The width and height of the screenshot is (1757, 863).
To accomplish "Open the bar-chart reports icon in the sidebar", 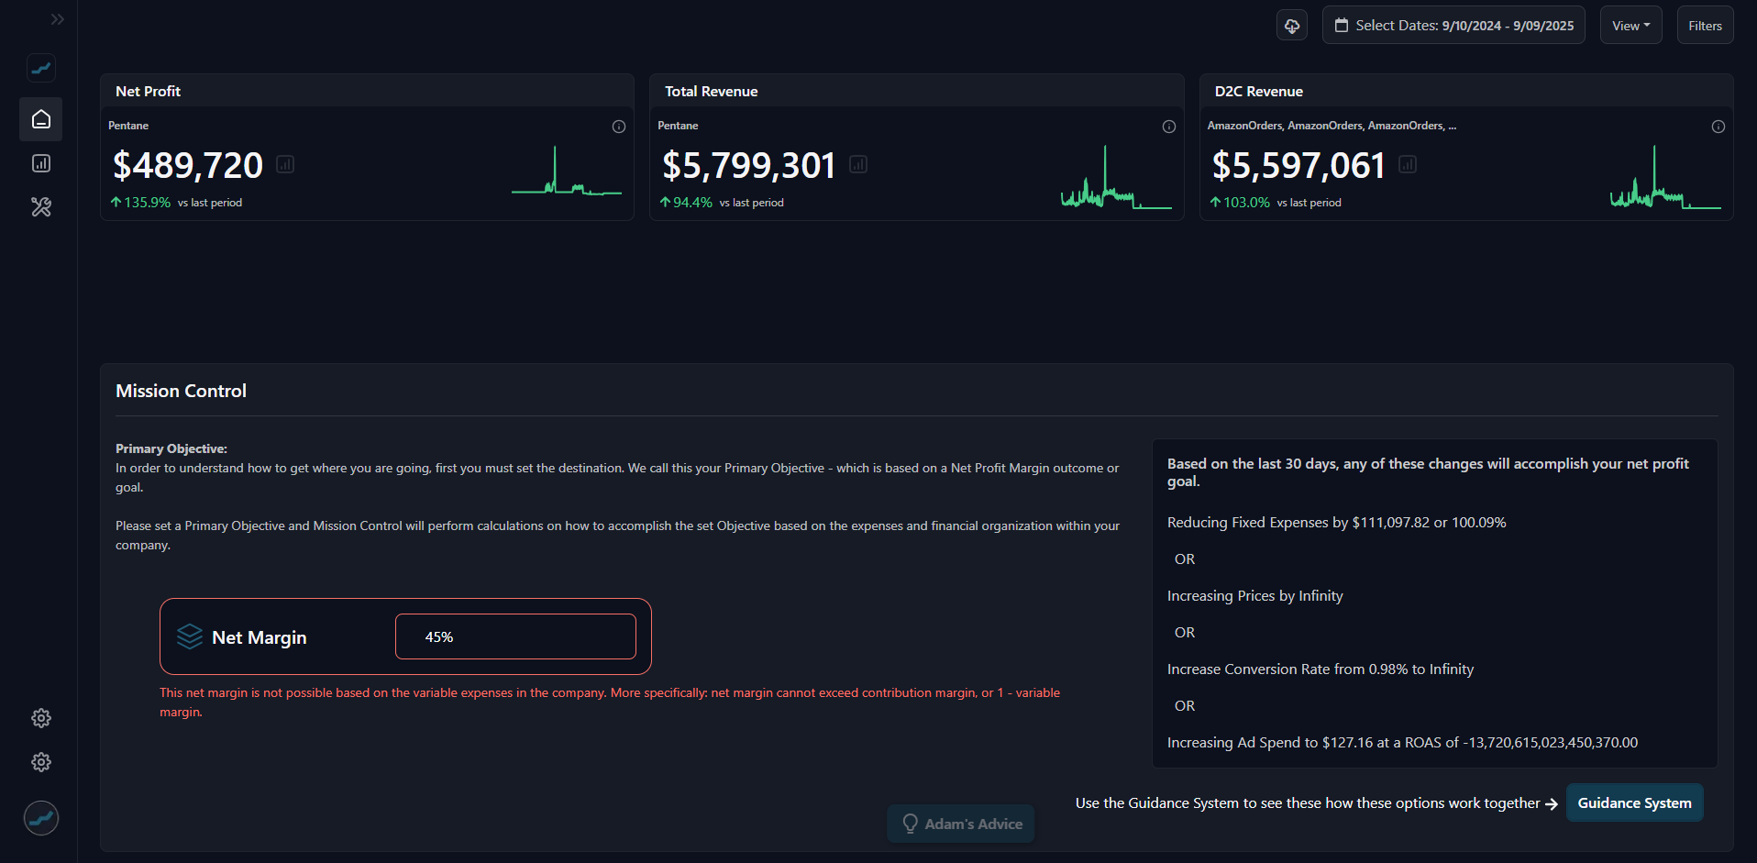I will pyautogui.click(x=40, y=162).
